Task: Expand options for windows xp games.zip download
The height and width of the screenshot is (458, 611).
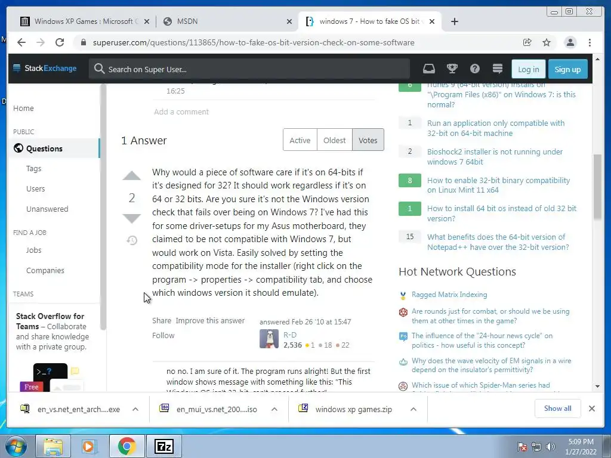Action: (413, 409)
